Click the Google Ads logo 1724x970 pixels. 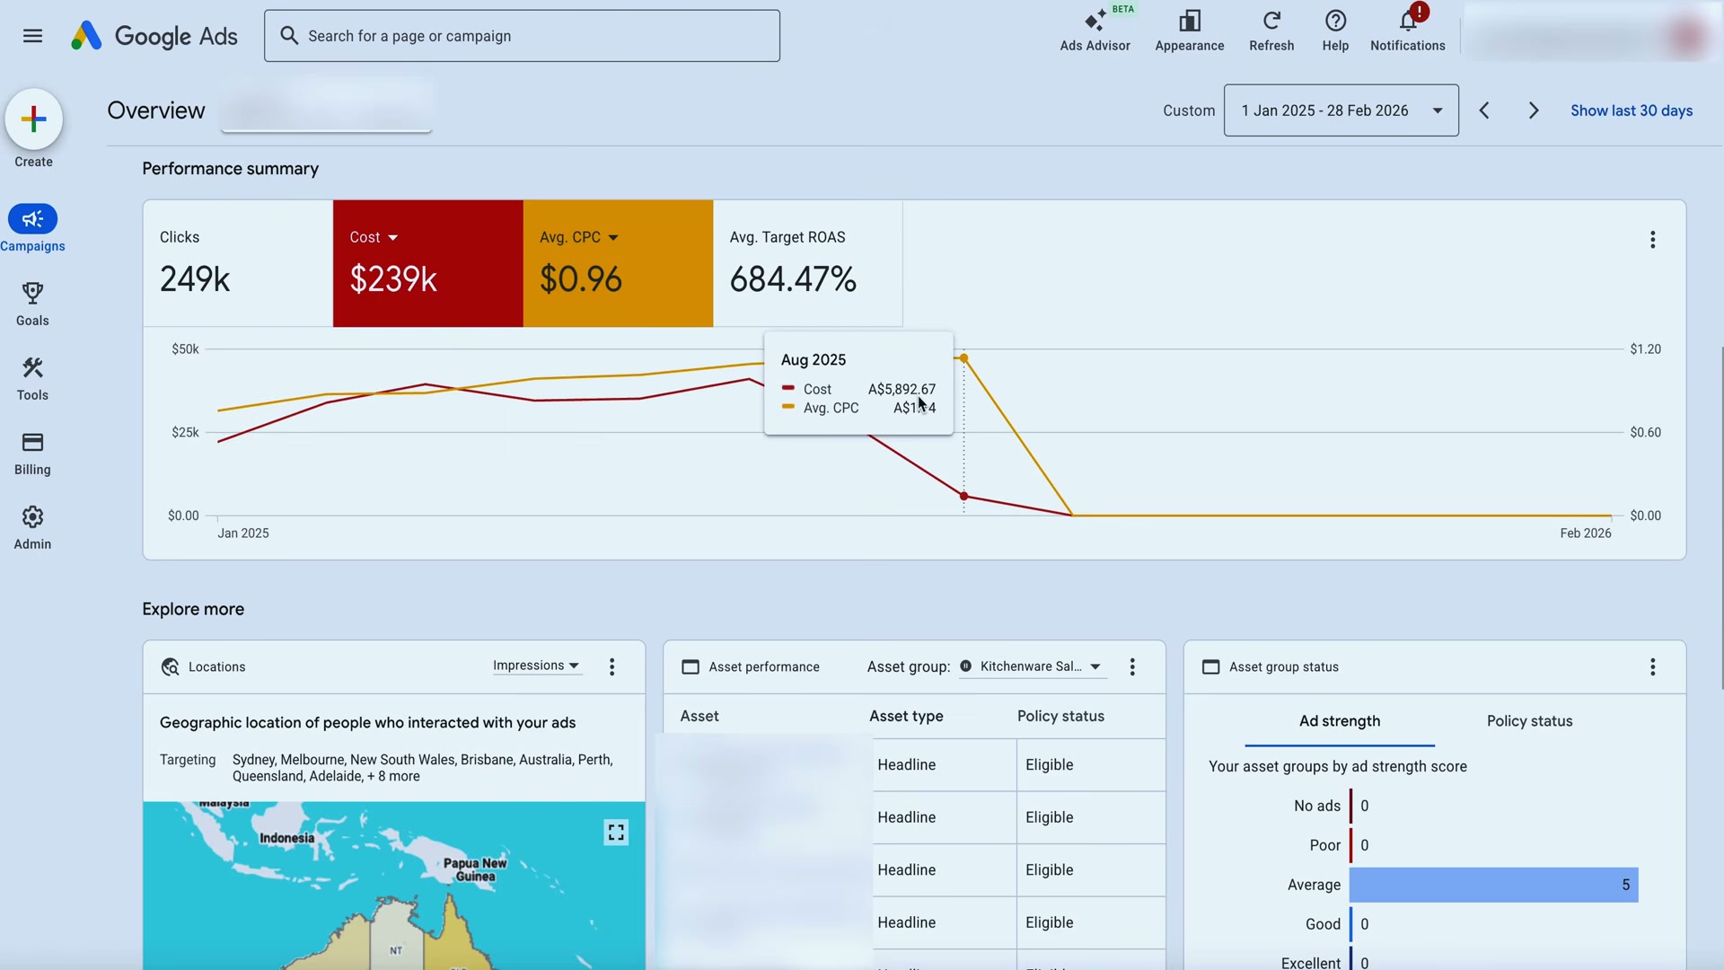[154, 36]
